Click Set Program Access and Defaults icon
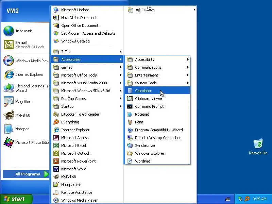Image resolution: width=272 pixels, height=204 pixels. point(56,33)
